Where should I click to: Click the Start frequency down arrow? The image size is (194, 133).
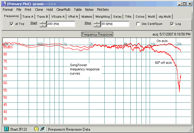point(43,25)
